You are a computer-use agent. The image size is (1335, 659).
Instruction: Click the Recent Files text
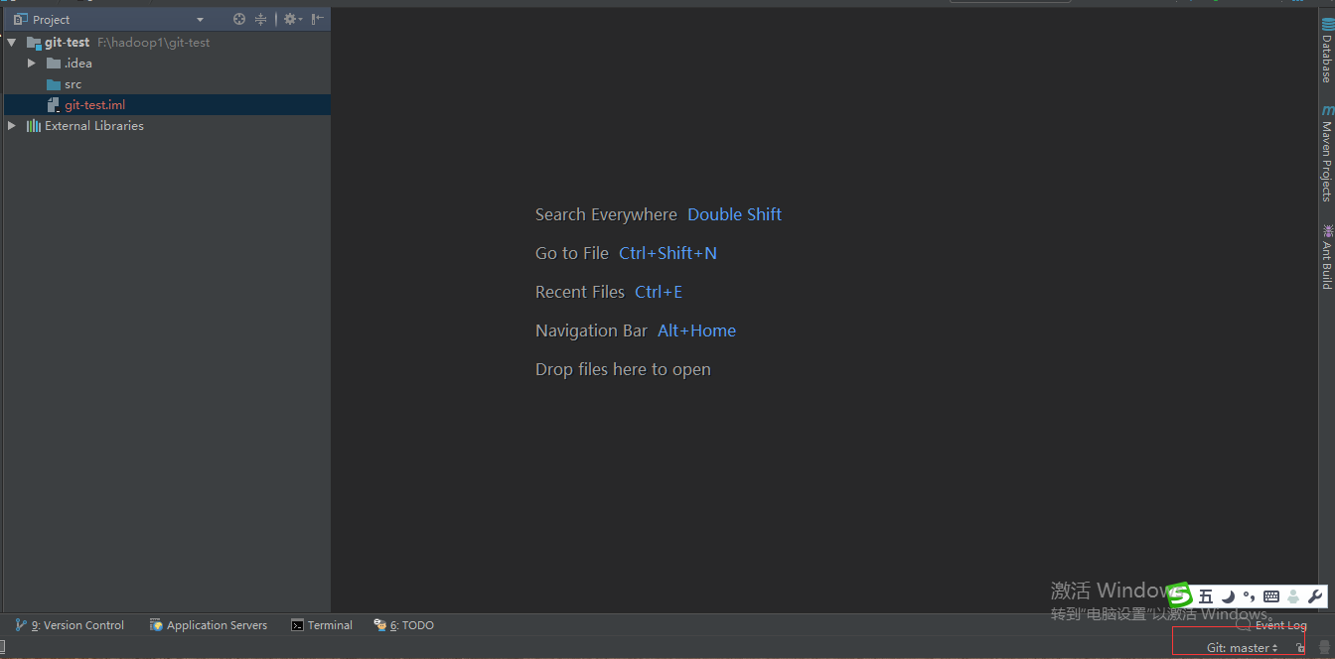[x=580, y=292]
